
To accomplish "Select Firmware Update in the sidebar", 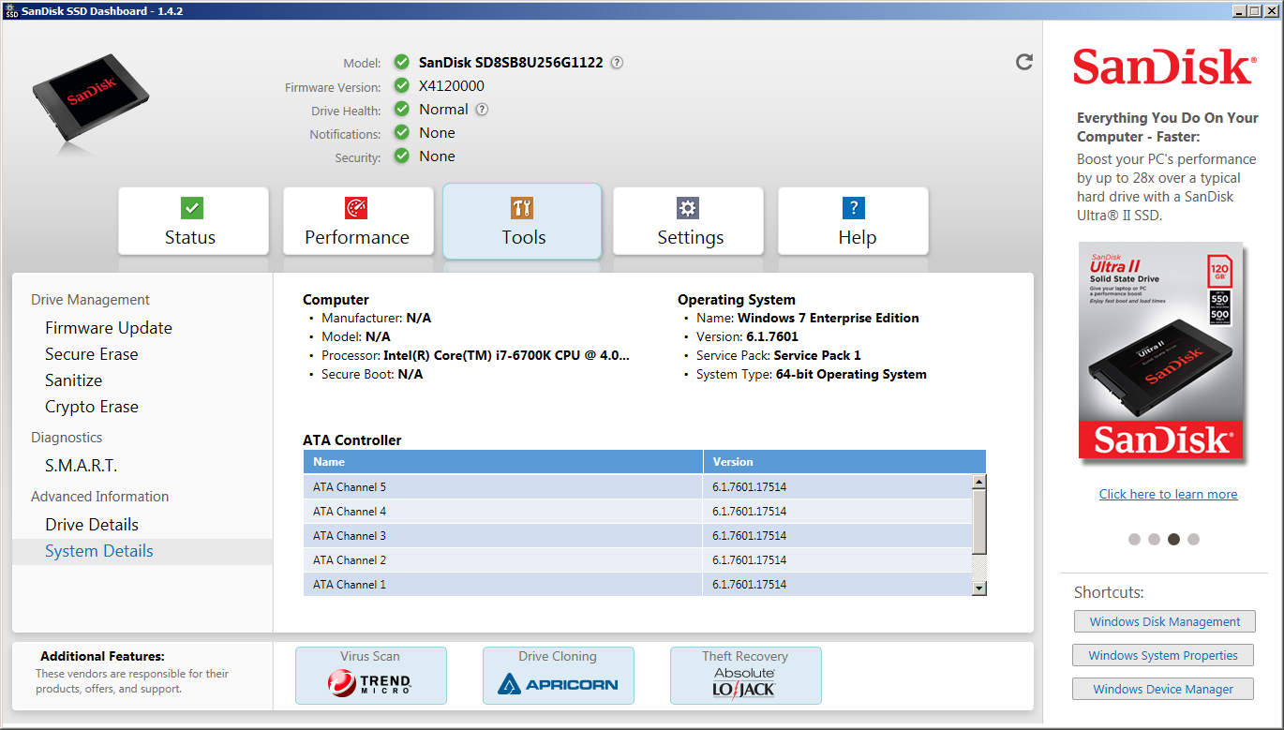I will tap(109, 328).
